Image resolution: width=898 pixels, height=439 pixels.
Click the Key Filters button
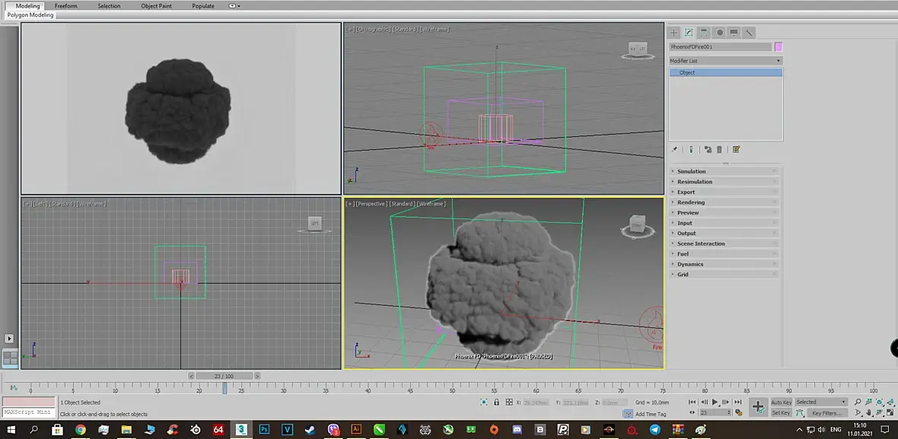pyautogui.click(x=826, y=413)
